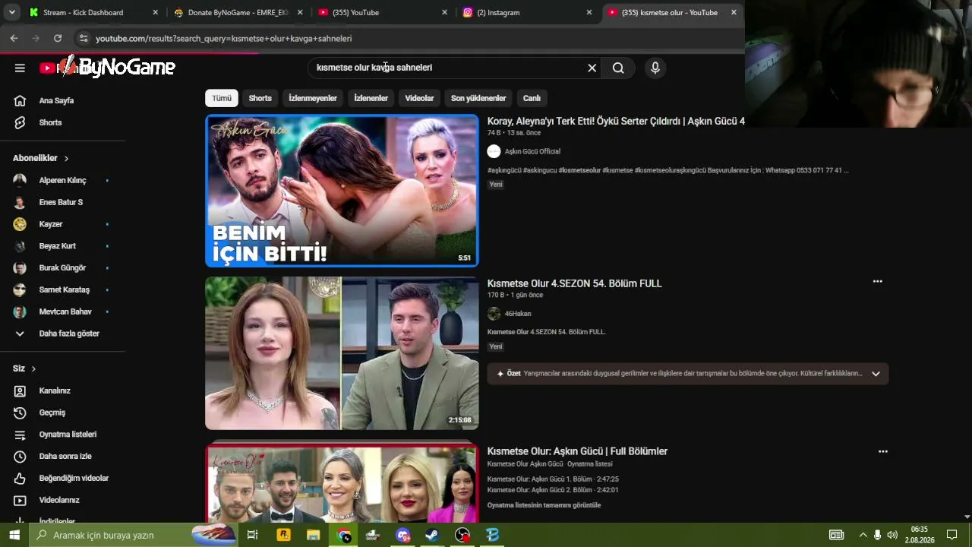This screenshot has width=972, height=547.
Task: Open the YouTube hamburger guide menu
Action: 20,68
